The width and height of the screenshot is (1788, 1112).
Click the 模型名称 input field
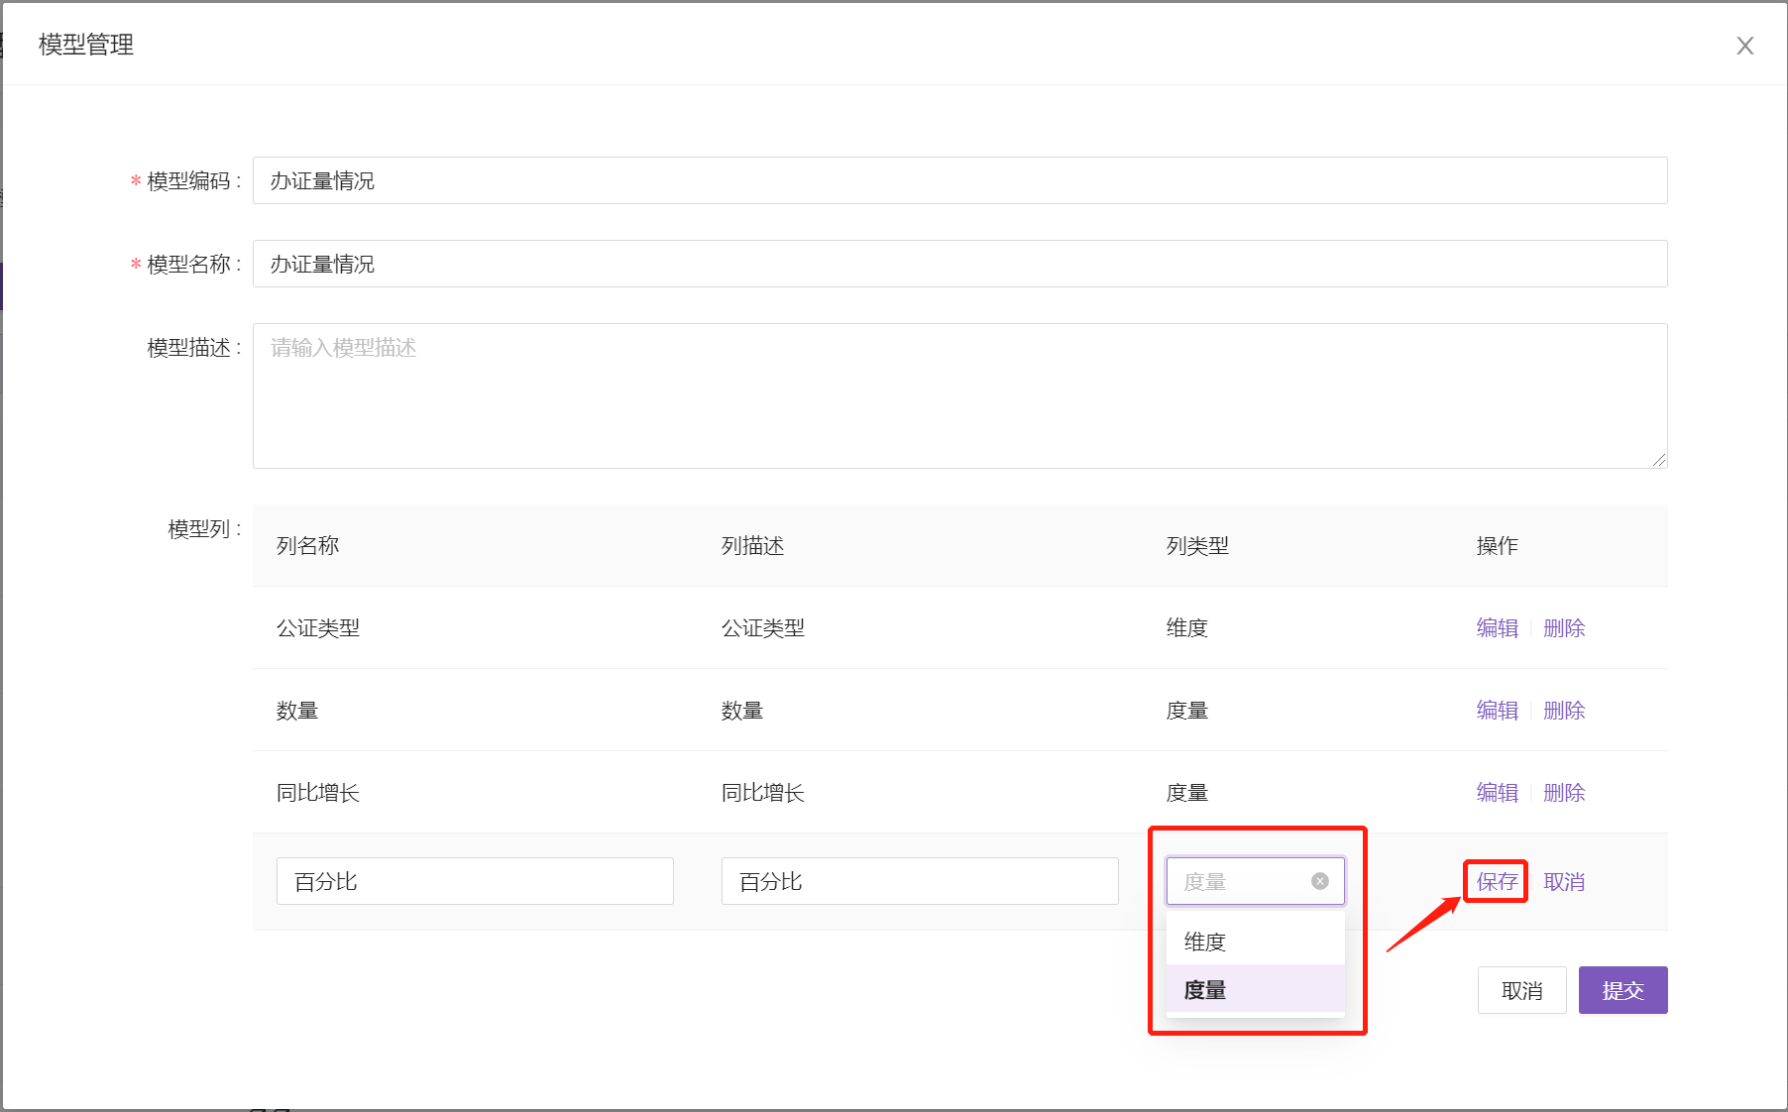click(x=959, y=264)
